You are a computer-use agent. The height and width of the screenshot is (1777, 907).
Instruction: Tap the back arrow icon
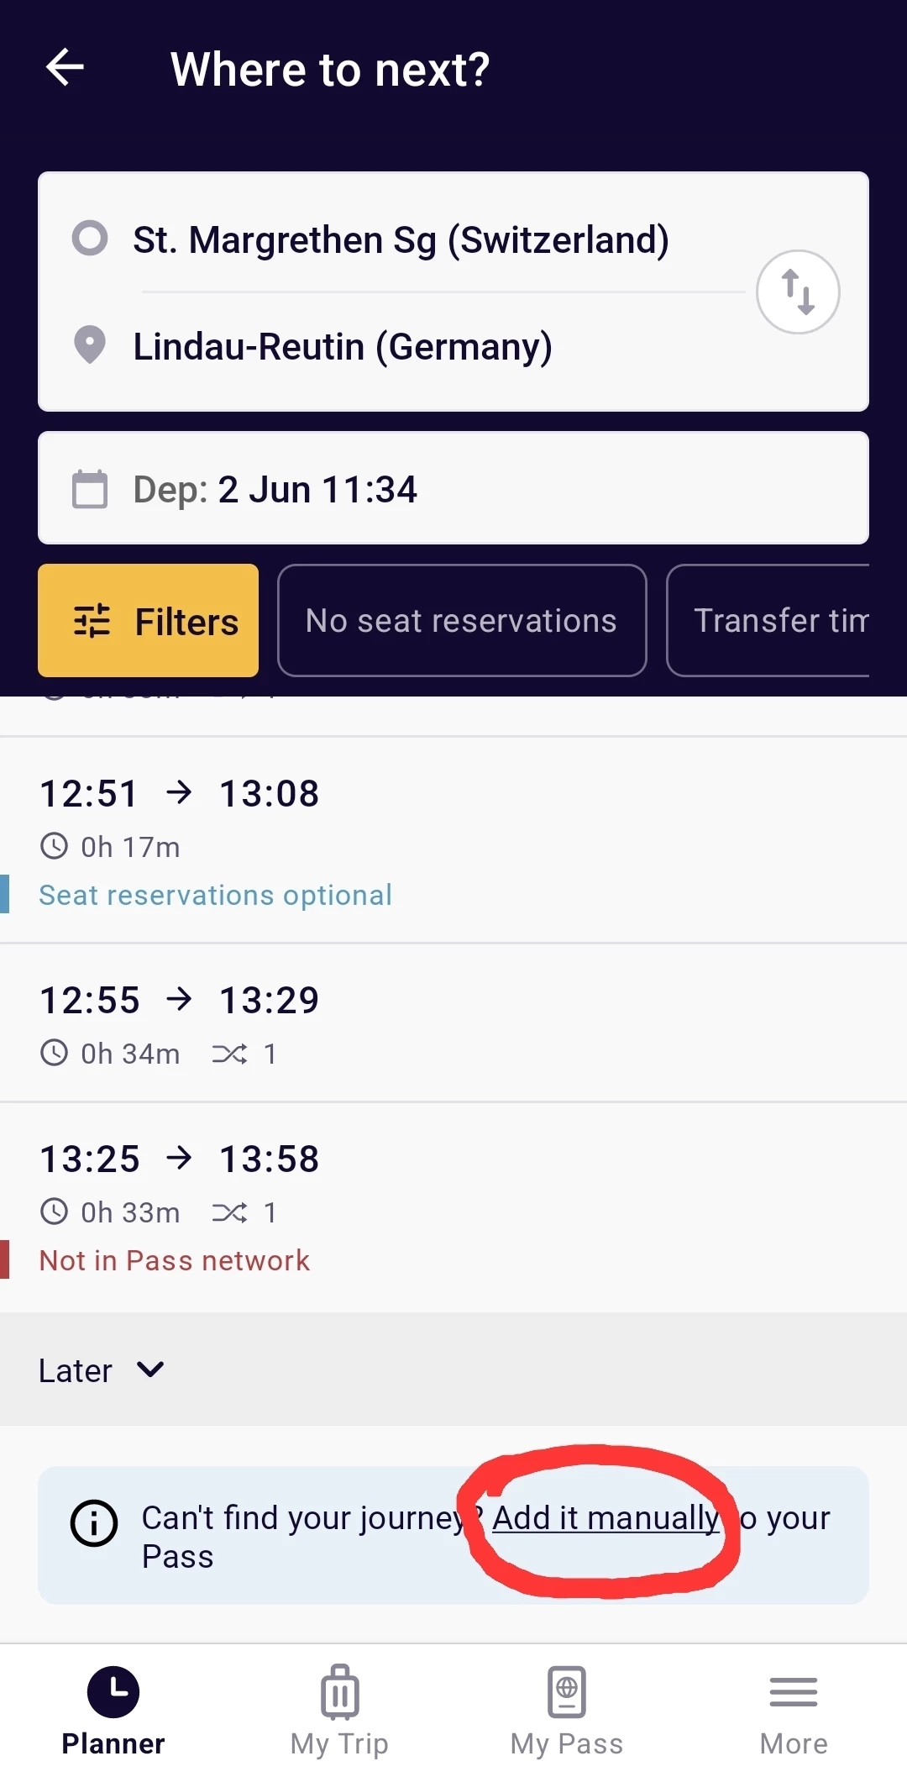[x=65, y=67]
